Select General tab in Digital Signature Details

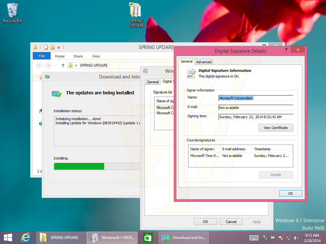click(x=187, y=61)
